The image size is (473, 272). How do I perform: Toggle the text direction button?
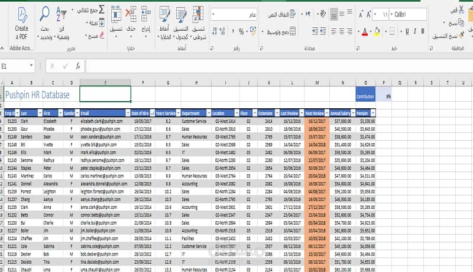[308, 14]
